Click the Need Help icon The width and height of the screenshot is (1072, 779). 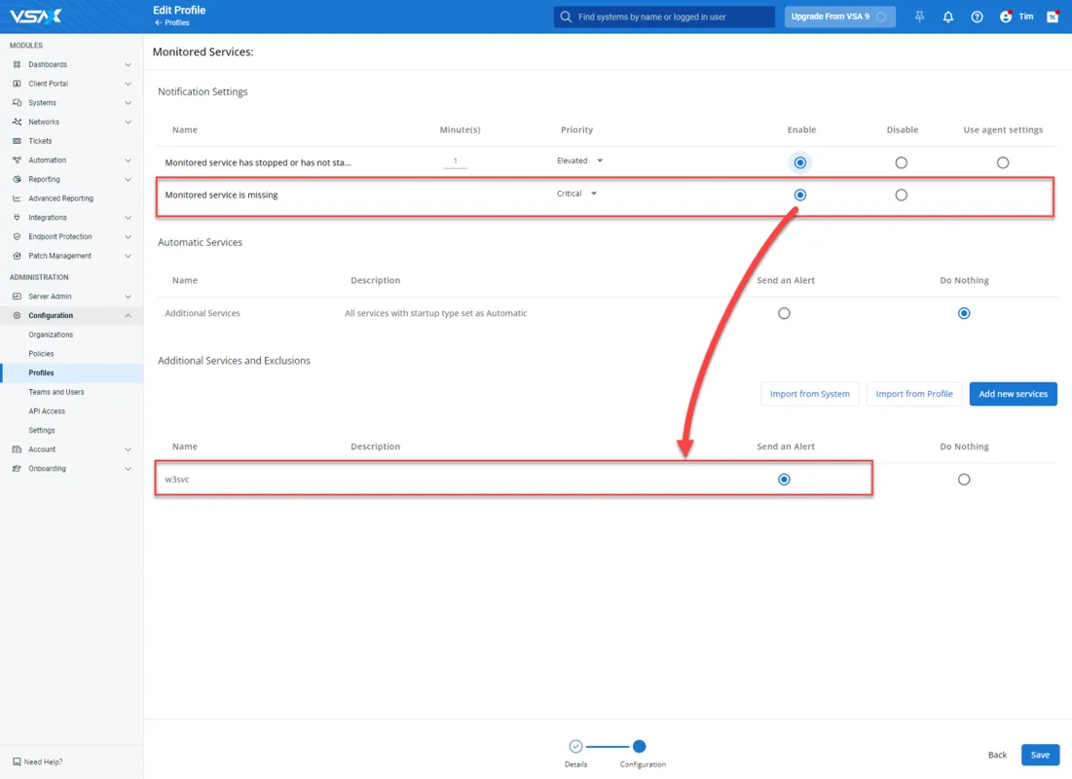click(17, 762)
